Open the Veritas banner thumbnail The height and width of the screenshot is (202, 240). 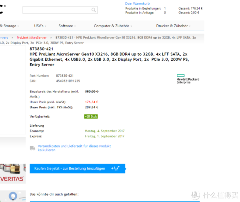coord(13,174)
